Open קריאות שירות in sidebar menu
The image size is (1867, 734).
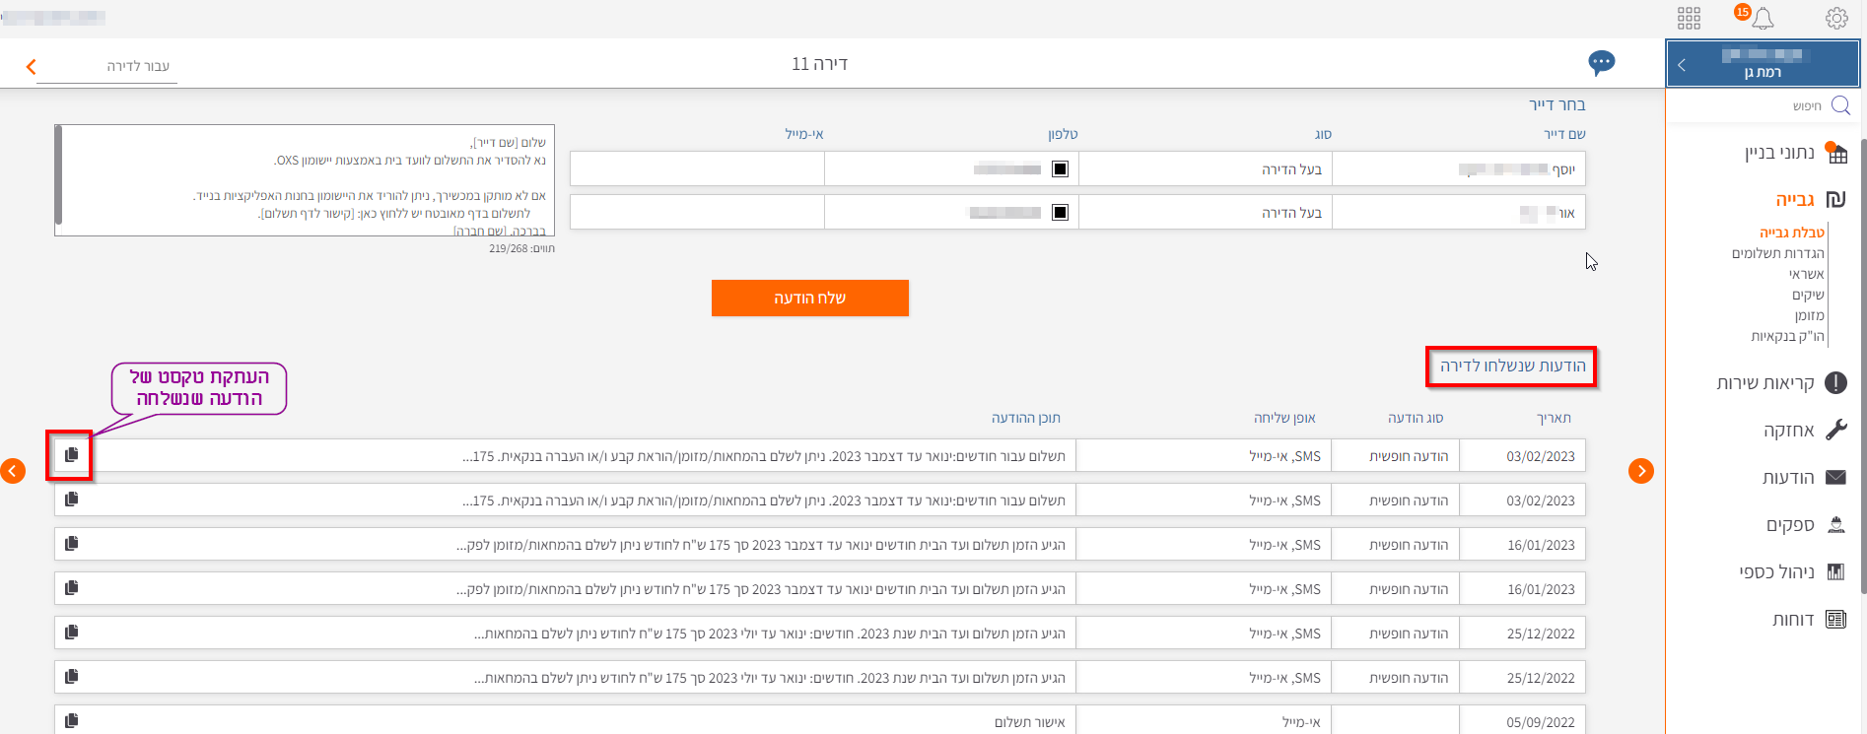coord(1764,383)
